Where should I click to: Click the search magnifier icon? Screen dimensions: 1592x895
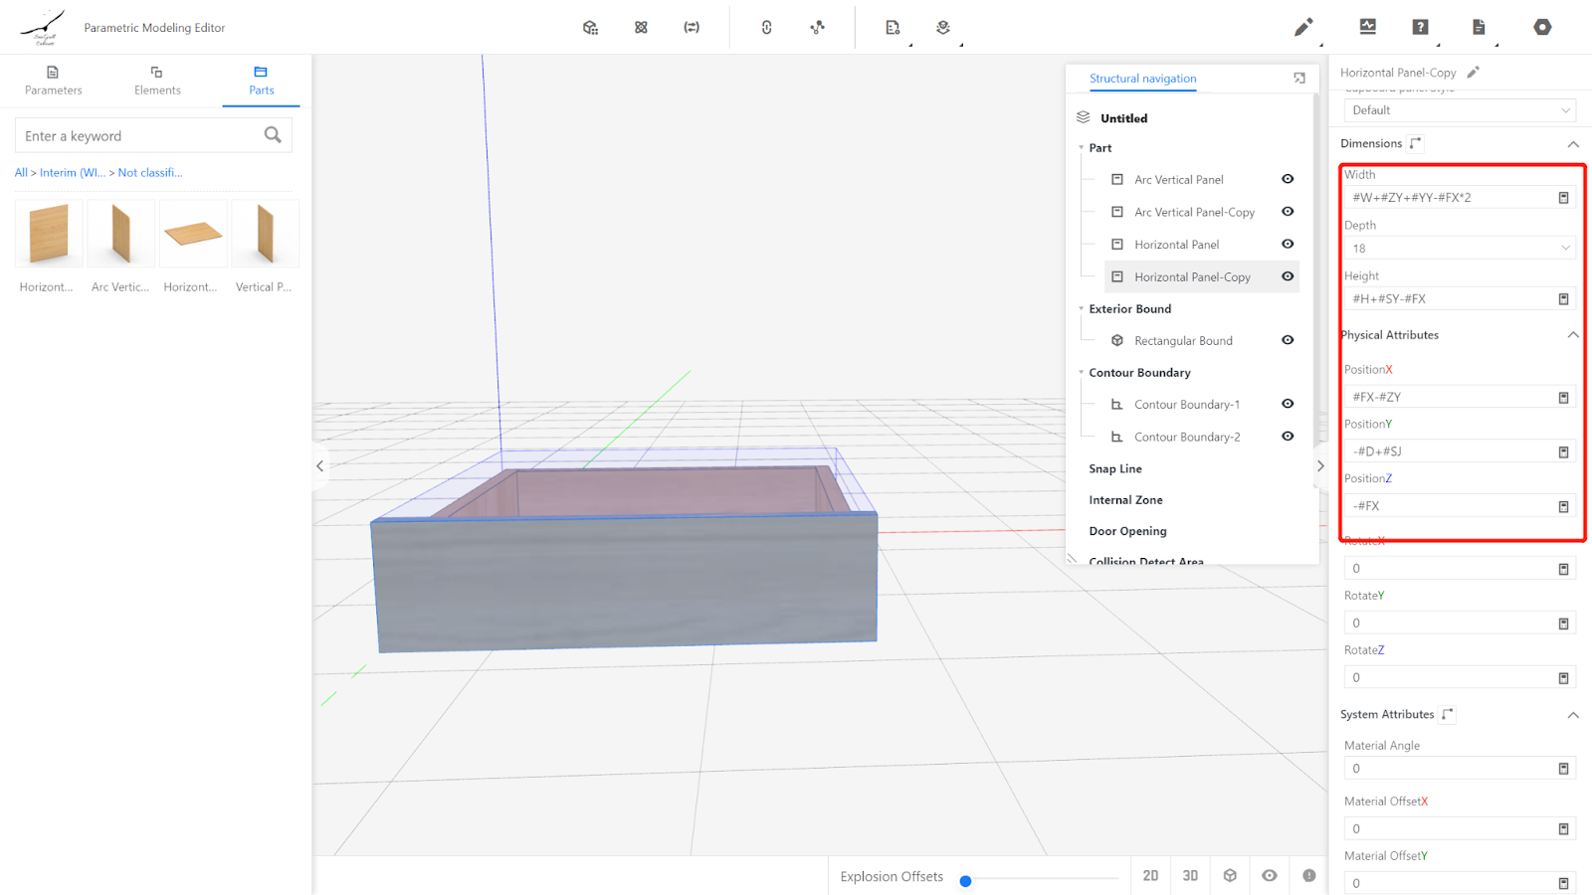[273, 135]
